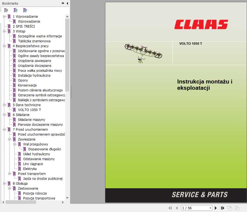
Task: Select the 'Składanie maszyny' bookmark
Action: [x=31, y=120]
